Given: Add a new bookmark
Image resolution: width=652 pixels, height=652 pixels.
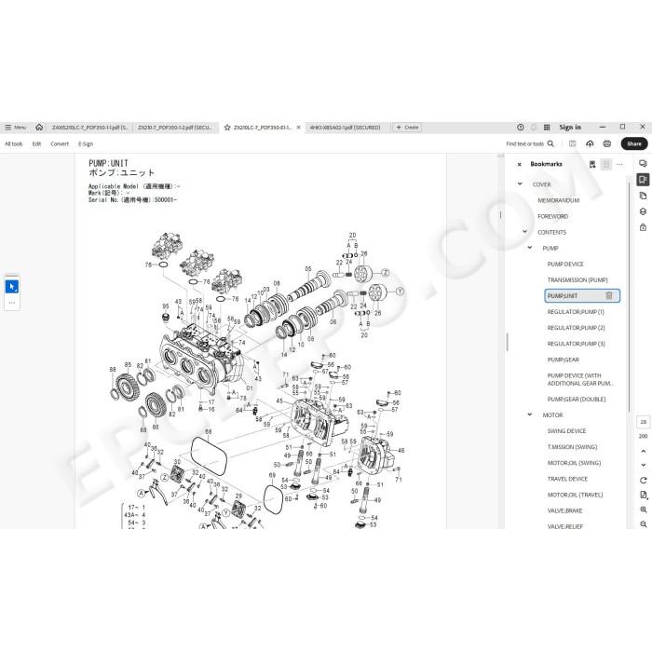Looking at the screenshot, I should (592, 164).
